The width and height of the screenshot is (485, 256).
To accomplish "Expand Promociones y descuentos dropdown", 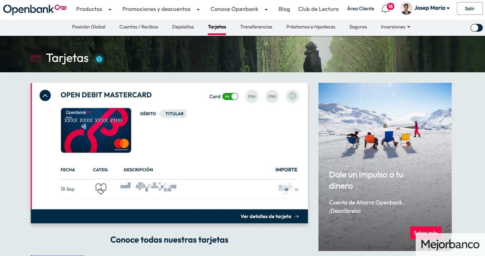I will pyautogui.click(x=161, y=9).
